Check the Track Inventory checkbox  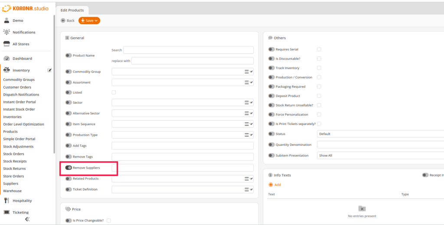tap(319, 68)
